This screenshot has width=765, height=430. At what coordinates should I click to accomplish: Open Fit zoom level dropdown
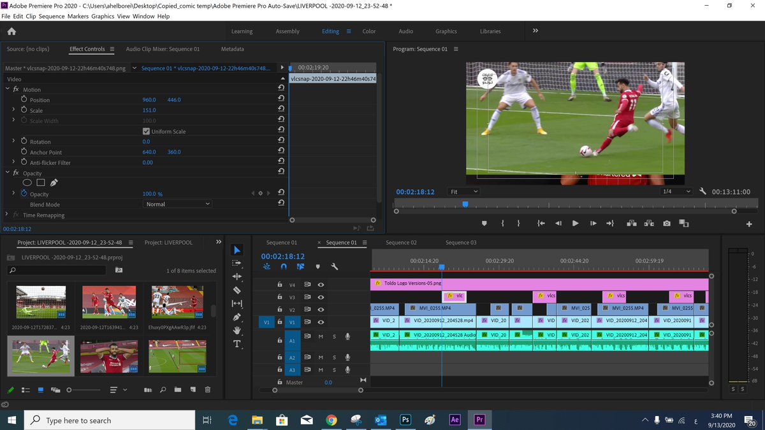click(x=463, y=191)
